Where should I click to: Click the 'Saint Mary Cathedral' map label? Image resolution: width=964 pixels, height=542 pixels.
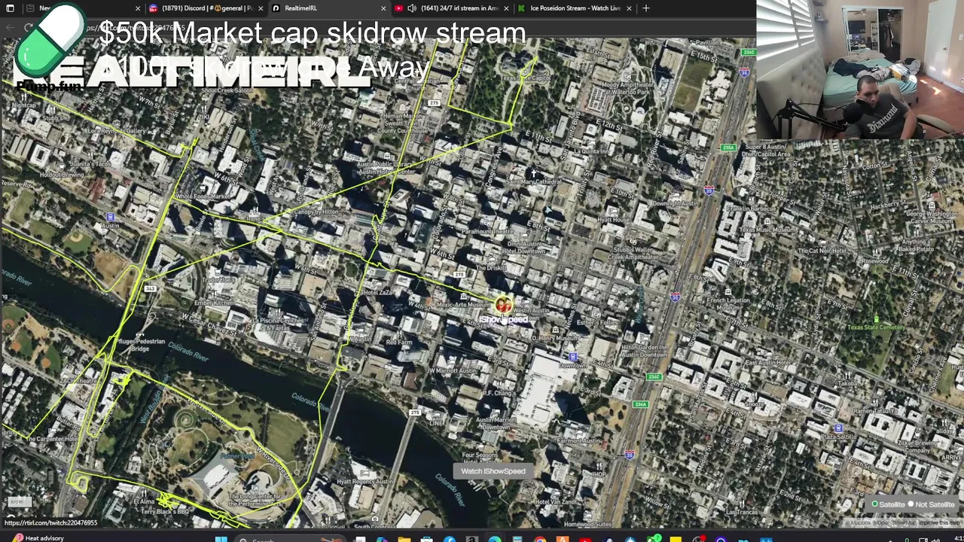[534, 181]
